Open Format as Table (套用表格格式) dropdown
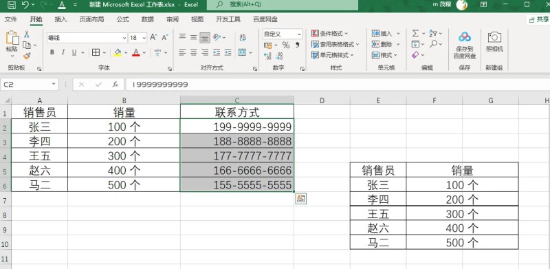 [x=335, y=44]
